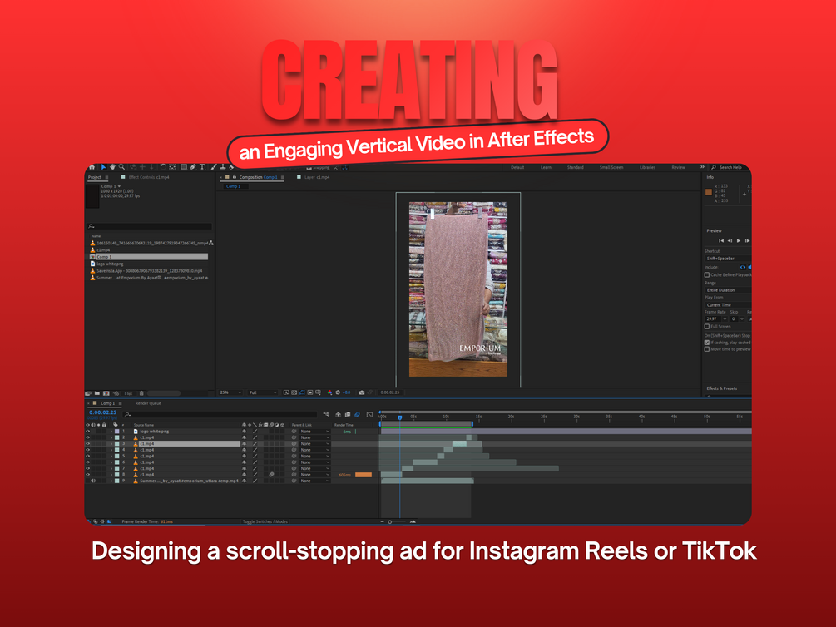Hide the logo white.png layer eye
The width and height of the screenshot is (836, 627).
click(88, 432)
